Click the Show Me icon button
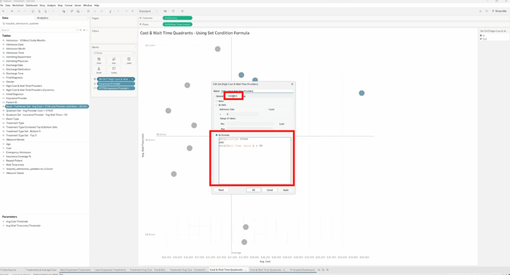 point(494,11)
